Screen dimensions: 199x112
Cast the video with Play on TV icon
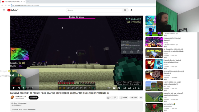(x=134, y=88)
